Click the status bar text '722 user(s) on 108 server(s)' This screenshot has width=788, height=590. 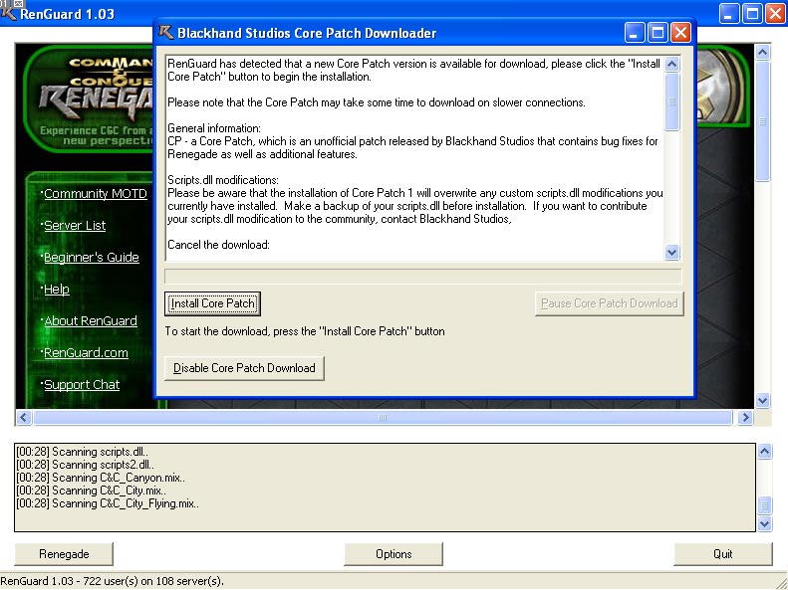tap(153, 581)
